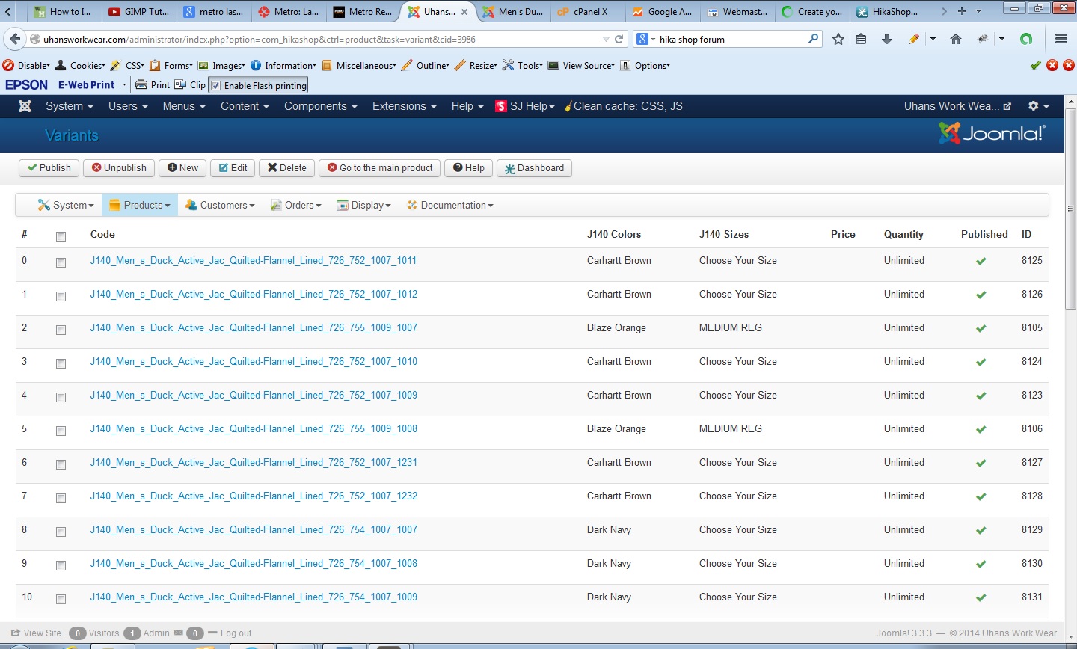Open Web Developer Information menu
1077x649 pixels.
(x=283, y=65)
